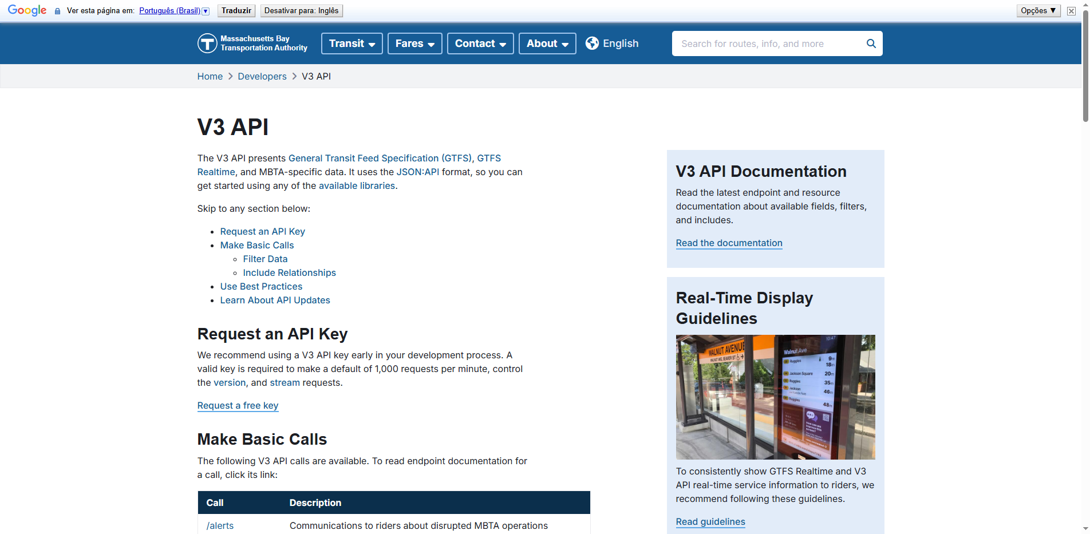The width and height of the screenshot is (1090, 534).
Task: Click the Description table column header
Action: [x=315, y=503]
